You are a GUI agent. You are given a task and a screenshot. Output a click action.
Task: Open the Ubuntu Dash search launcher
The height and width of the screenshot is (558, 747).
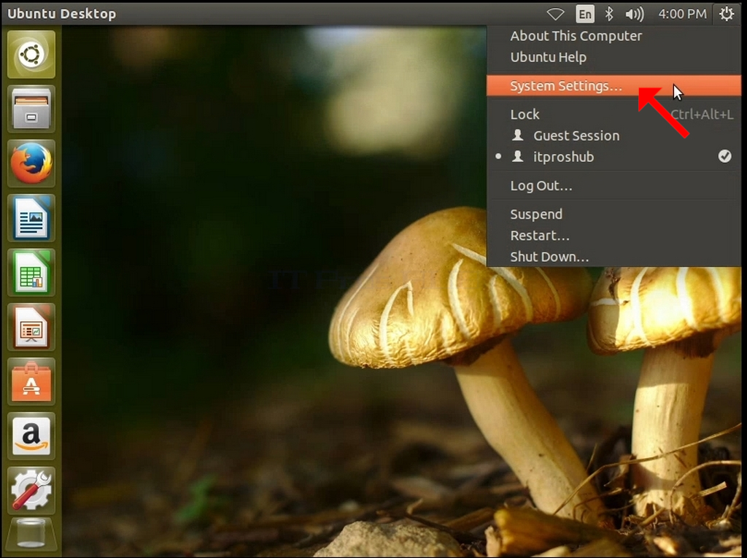[31, 54]
